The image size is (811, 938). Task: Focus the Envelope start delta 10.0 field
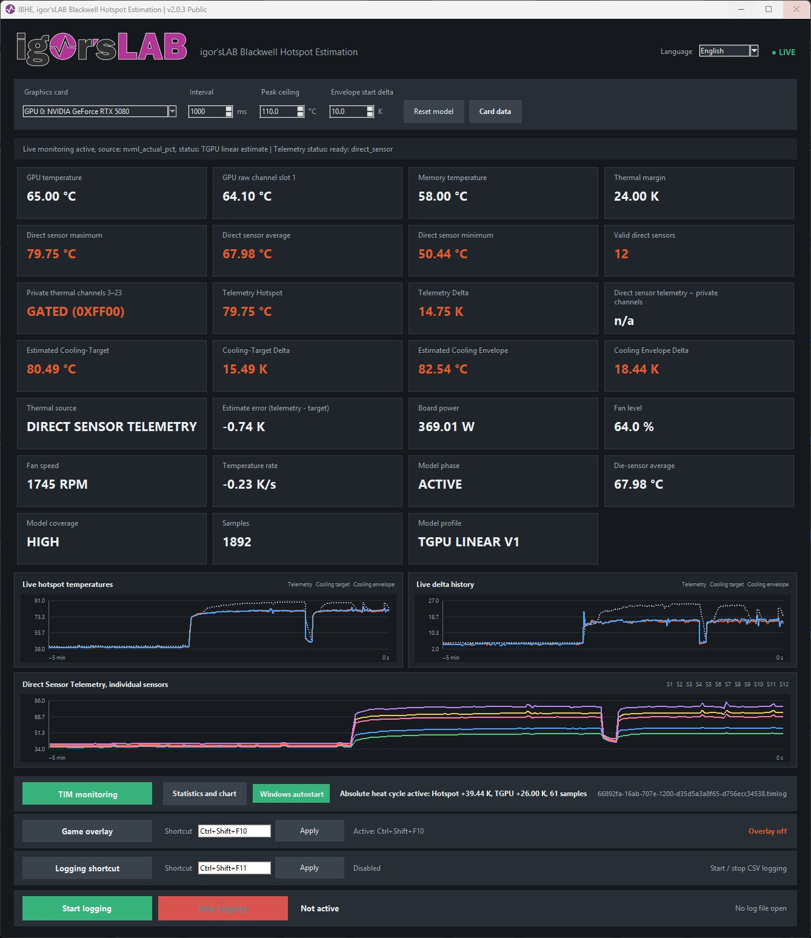click(x=348, y=112)
